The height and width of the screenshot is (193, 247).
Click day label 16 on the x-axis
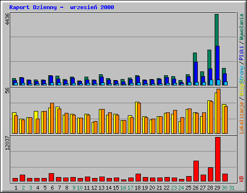click(x=123, y=188)
